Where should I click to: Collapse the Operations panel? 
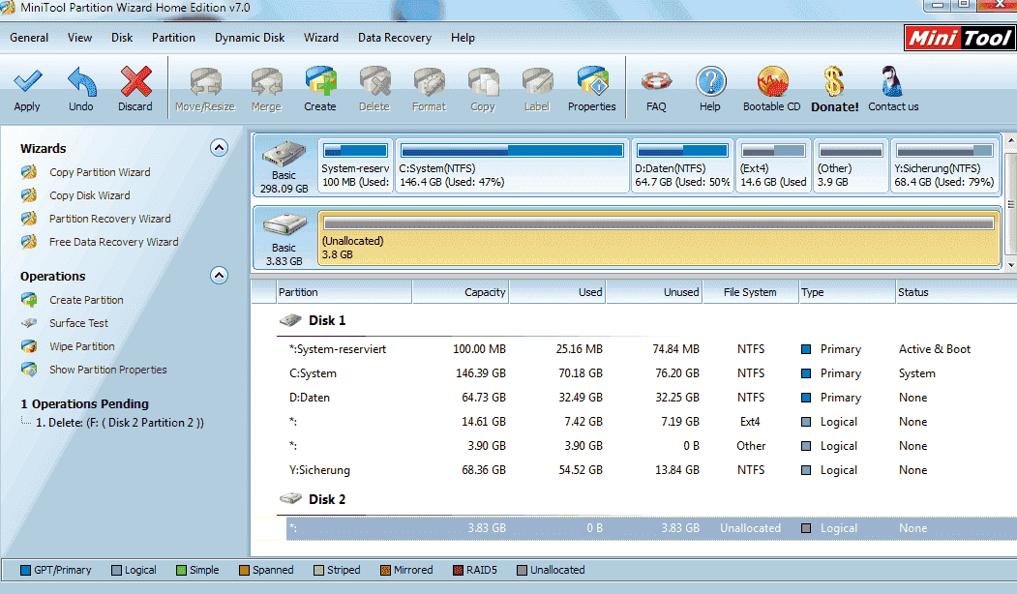pos(220,276)
